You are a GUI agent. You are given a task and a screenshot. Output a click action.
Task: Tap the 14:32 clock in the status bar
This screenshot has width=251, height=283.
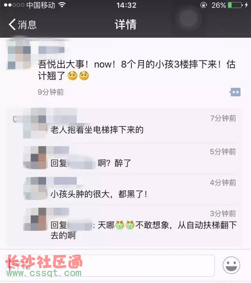click(x=126, y=5)
